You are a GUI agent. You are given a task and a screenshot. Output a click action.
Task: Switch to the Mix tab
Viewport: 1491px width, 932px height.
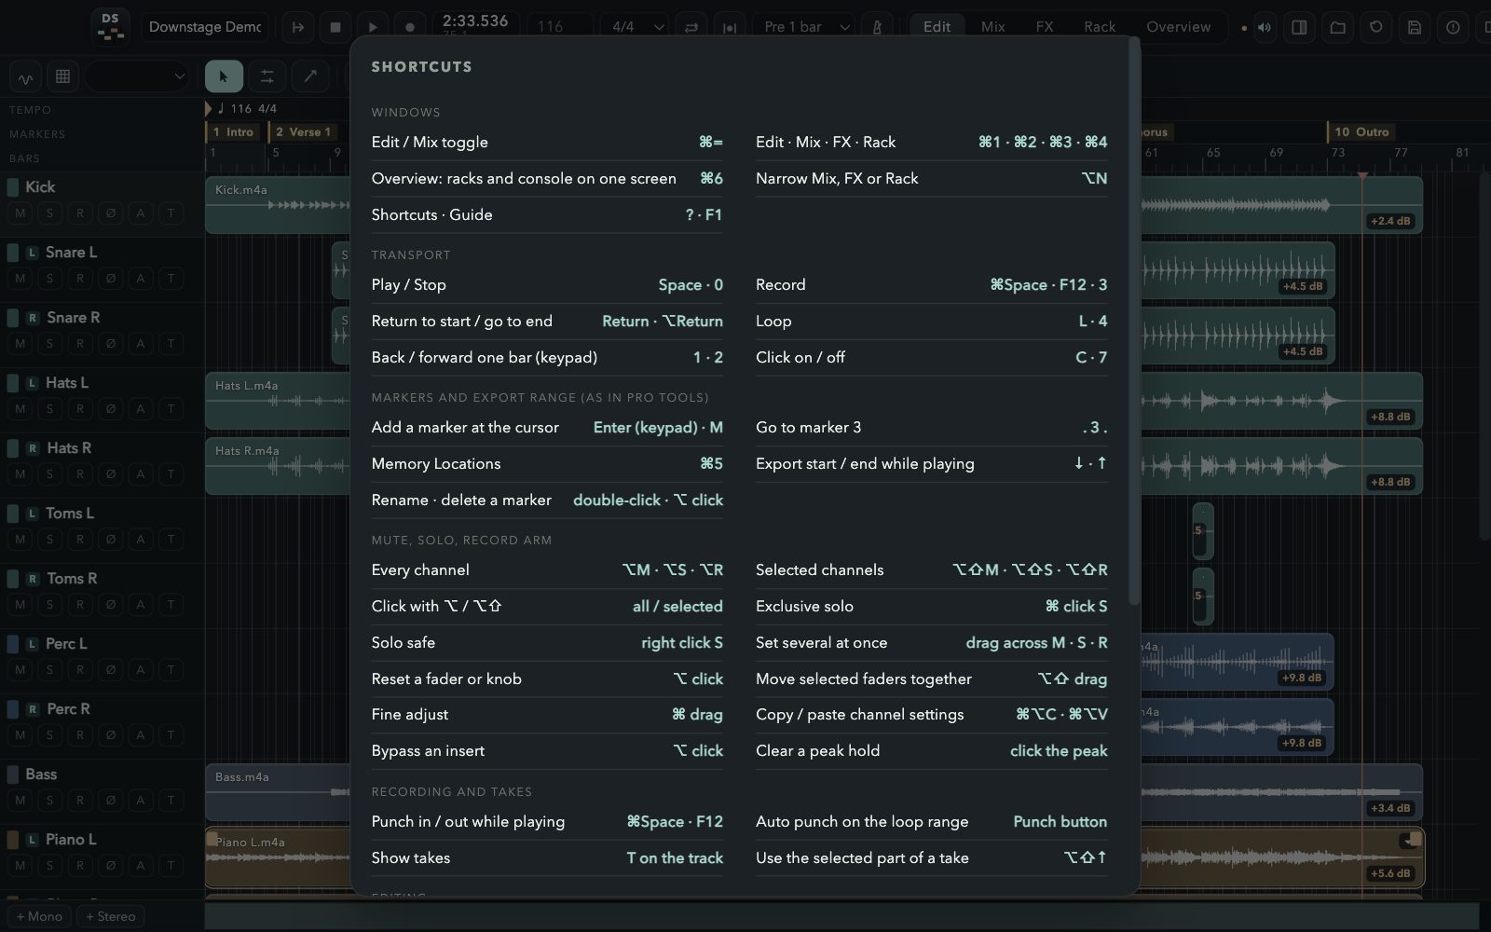(992, 27)
